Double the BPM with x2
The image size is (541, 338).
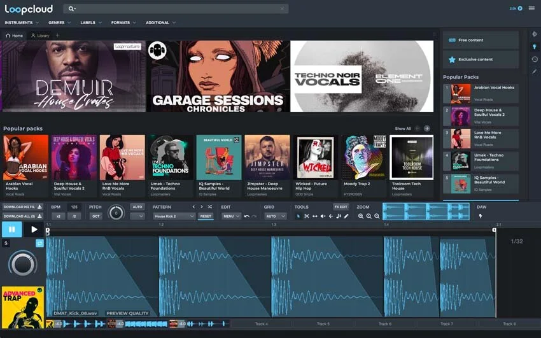coord(59,216)
